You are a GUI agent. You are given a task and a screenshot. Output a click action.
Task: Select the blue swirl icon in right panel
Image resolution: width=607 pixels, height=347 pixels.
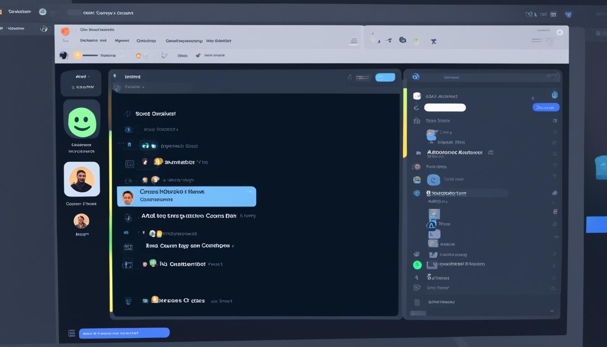click(x=434, y=179)
